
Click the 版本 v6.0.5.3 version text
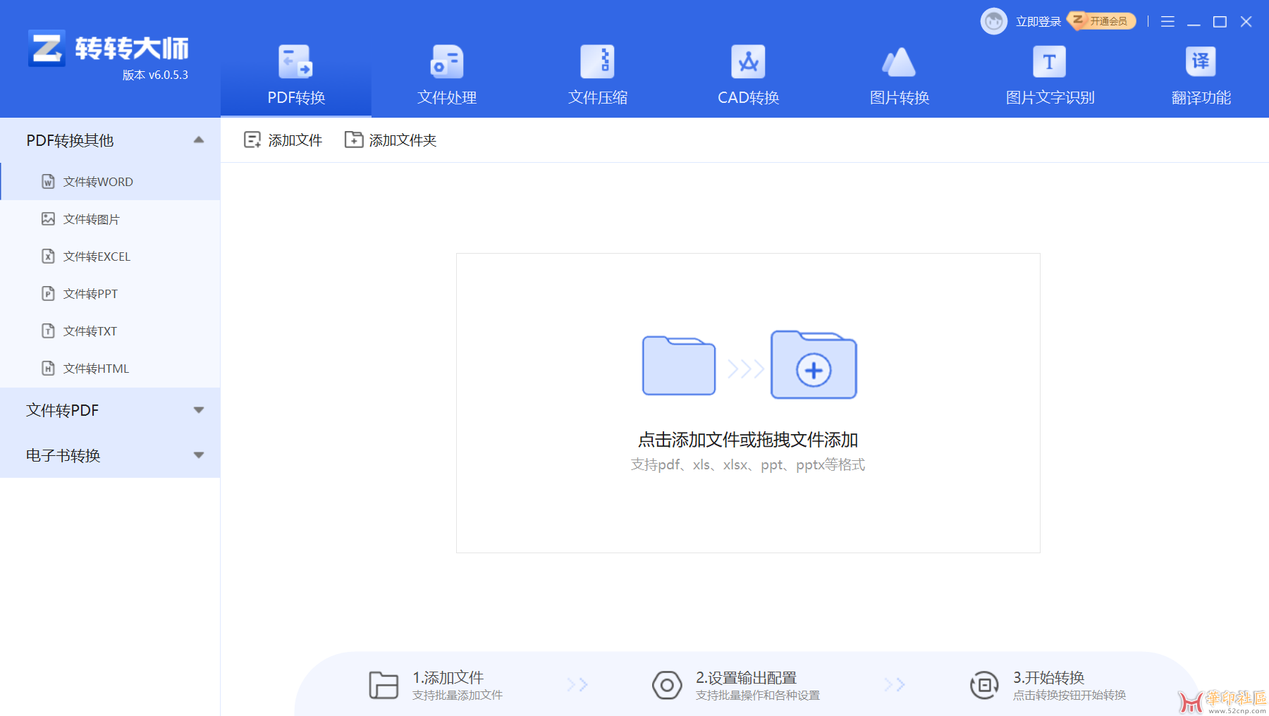click(155, 75)
